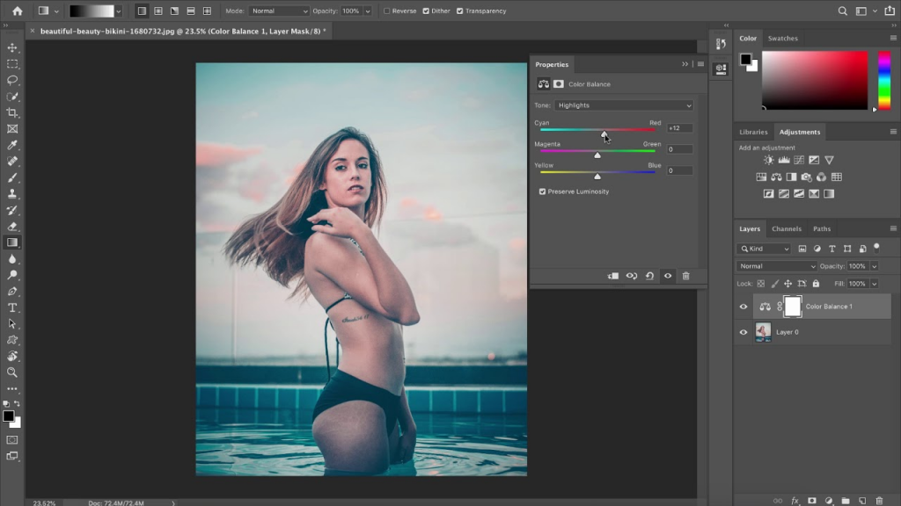
Task: Choose the Type tool
Action: click(x=12, y=307)
